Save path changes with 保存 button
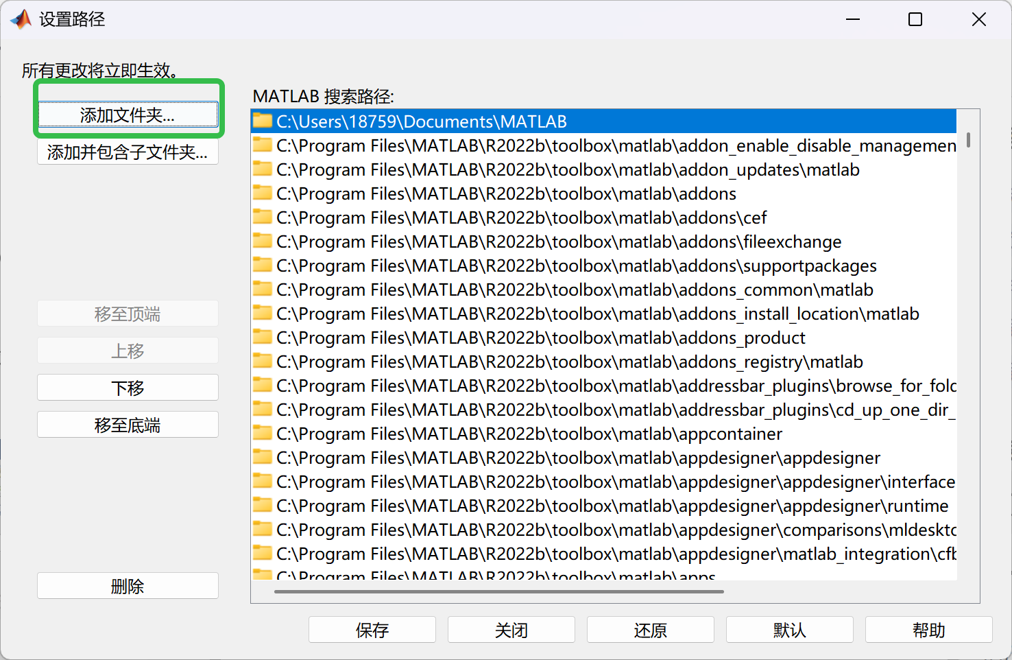Viewport: 1012px width, 660px height. click(x=372, y=630)
